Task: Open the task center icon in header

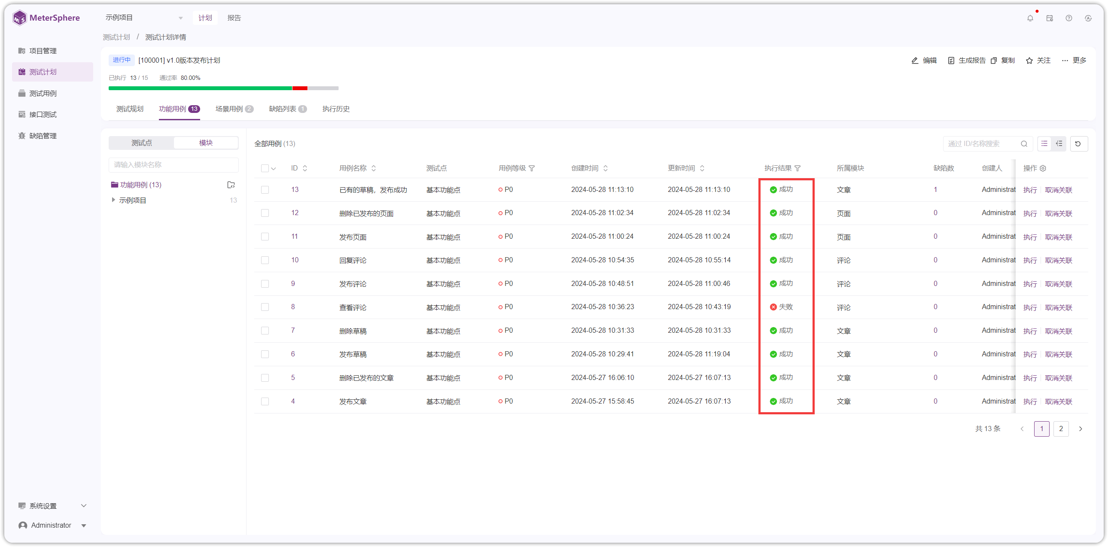Action: 1050,18
